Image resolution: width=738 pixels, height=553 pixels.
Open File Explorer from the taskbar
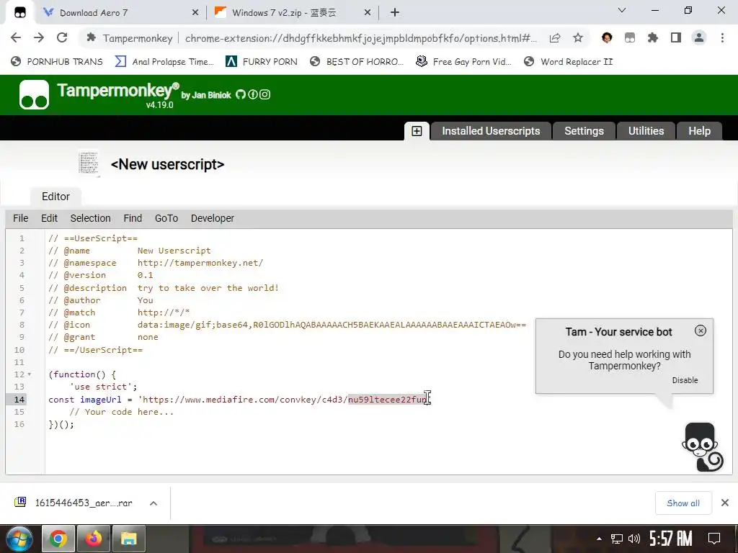(x=128, y=539)
